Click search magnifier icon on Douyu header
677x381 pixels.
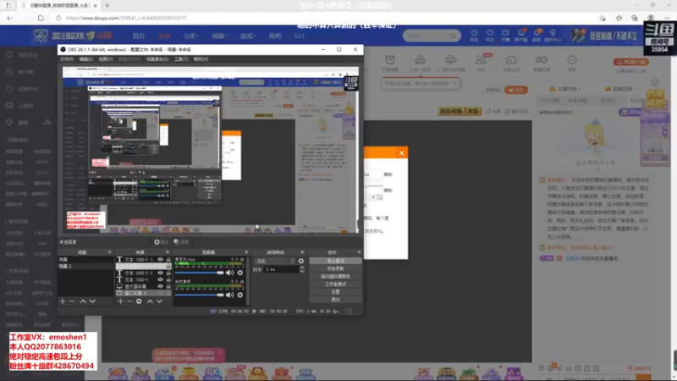(x=453, y=36)
